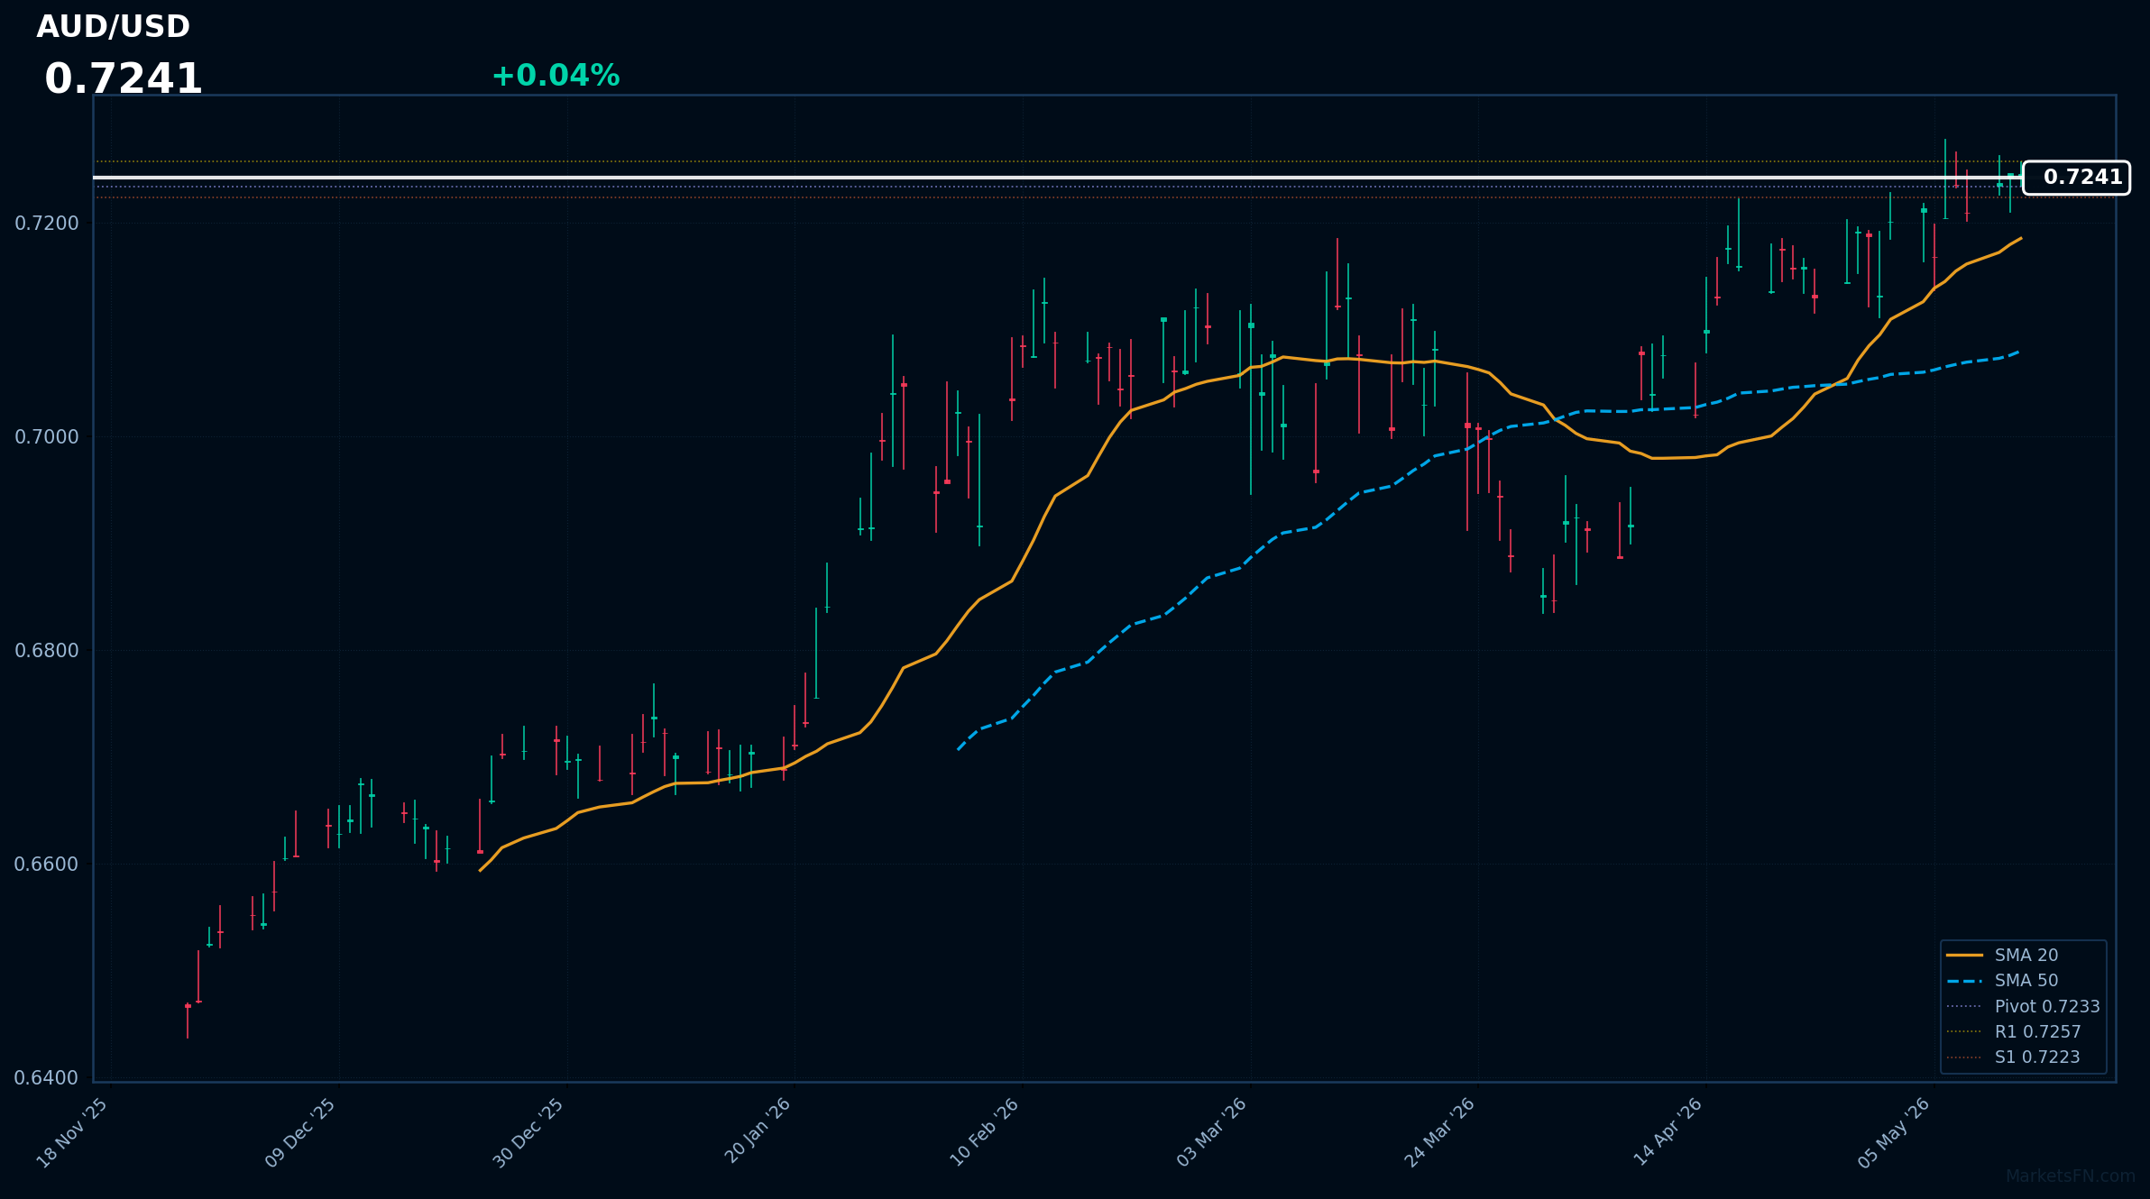Click the 10 Feb '26 date label
This screenshot has width=2150, height=1199.
(985, 1132)
